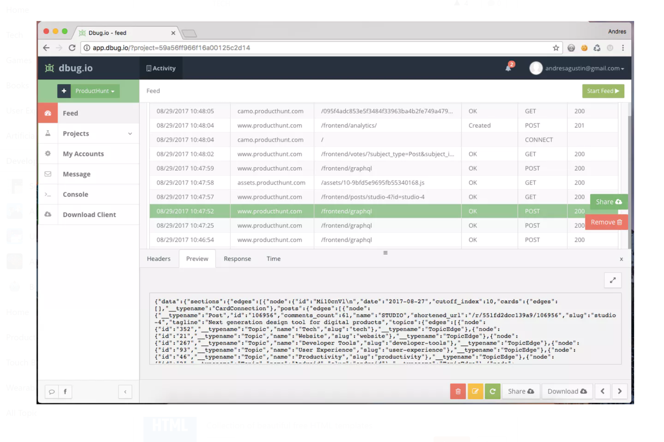Click the green replay refresh button
Image resolution: width=664 pixels, height=442 pixels.
[x=492, y=391]
